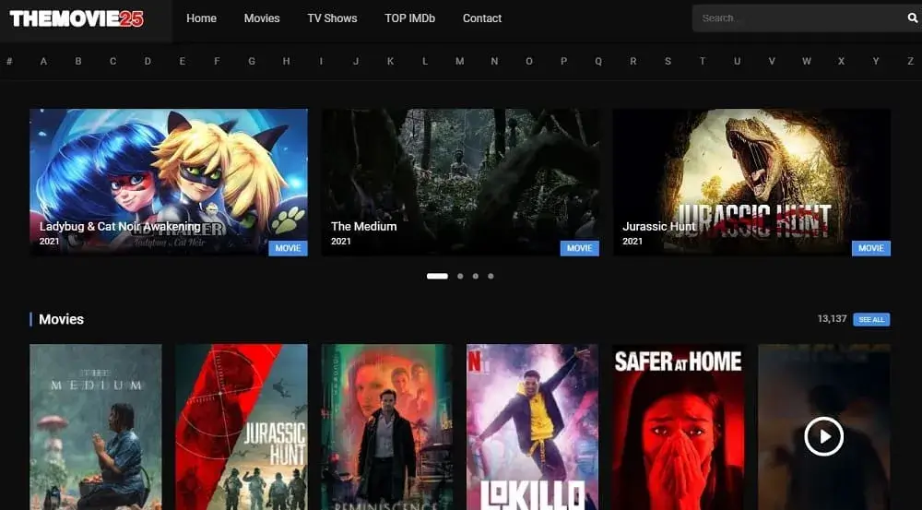Screen dimensions: 922x510
Task: Open Lokillo Netflix poster
Action: click(x=532, y=427)
